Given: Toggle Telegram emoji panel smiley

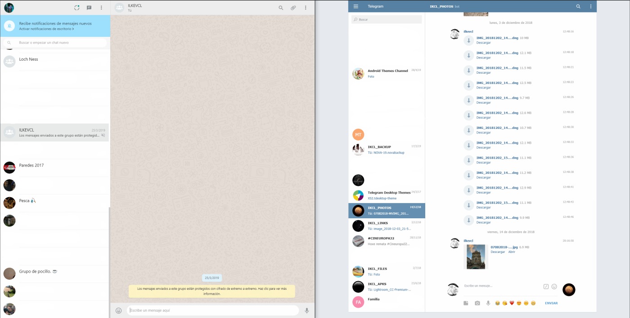Looking at the screenshot, I should [554, 286].
